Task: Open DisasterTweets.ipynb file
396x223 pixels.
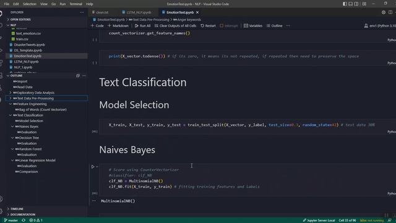Action: [x=29, y=45]
